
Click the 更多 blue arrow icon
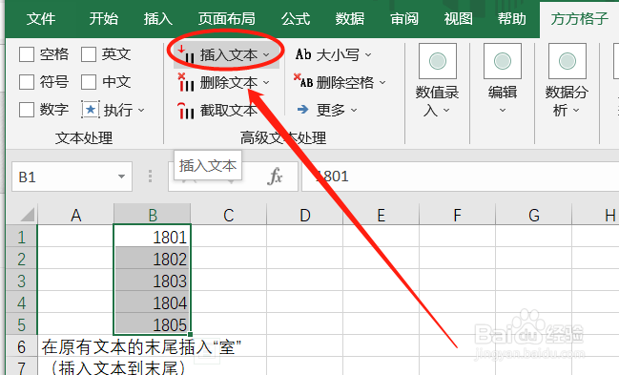tap(302, 110)
